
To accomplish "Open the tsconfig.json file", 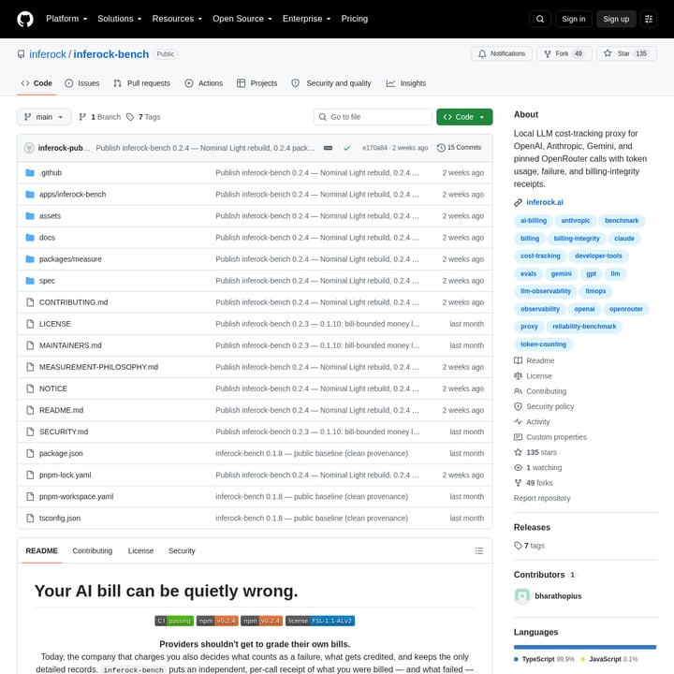I will pyautogui.click(x=60, y=519).
